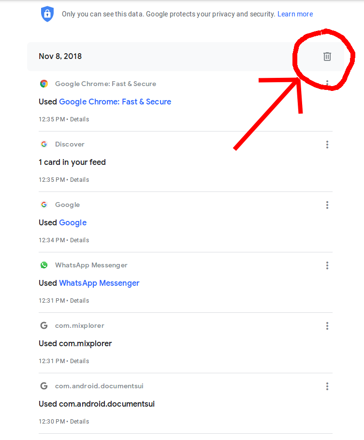
Task: Click the WhatsApp Messenger app icon
Action: point(44,265)
